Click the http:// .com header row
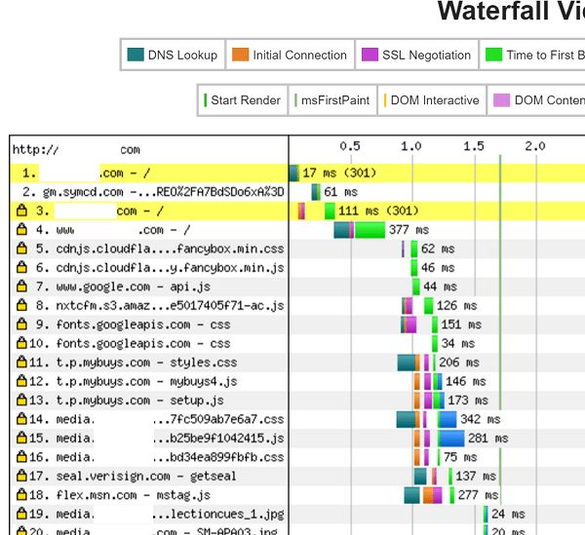This screenshot has height=535, width=585. point(149,150)
